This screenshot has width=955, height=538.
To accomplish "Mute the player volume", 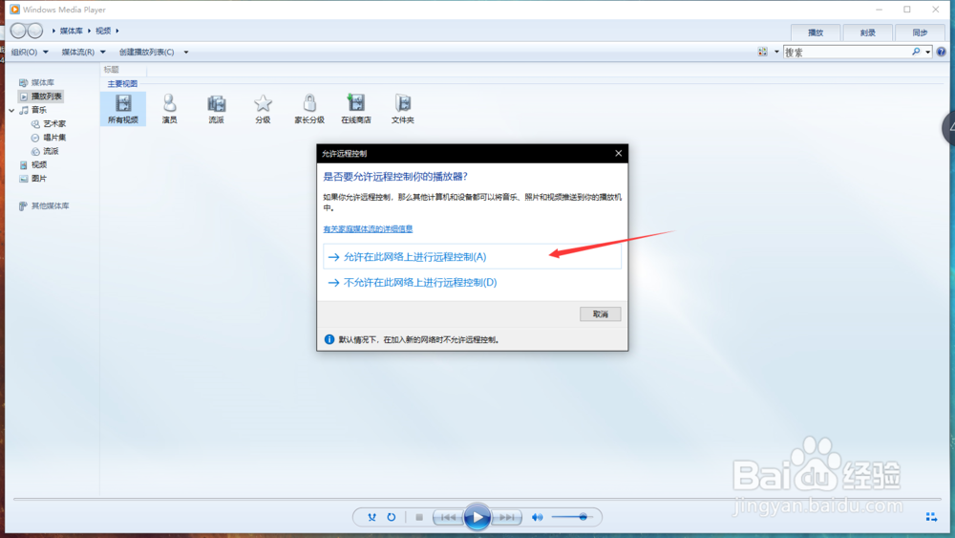I will tap(537, 517).
